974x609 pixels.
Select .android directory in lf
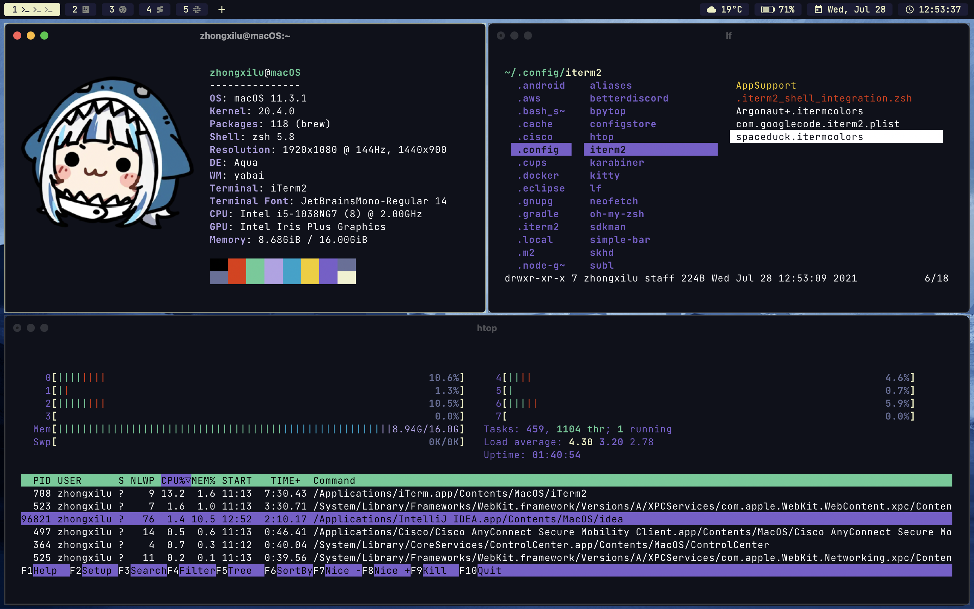(x=541, y=85)
